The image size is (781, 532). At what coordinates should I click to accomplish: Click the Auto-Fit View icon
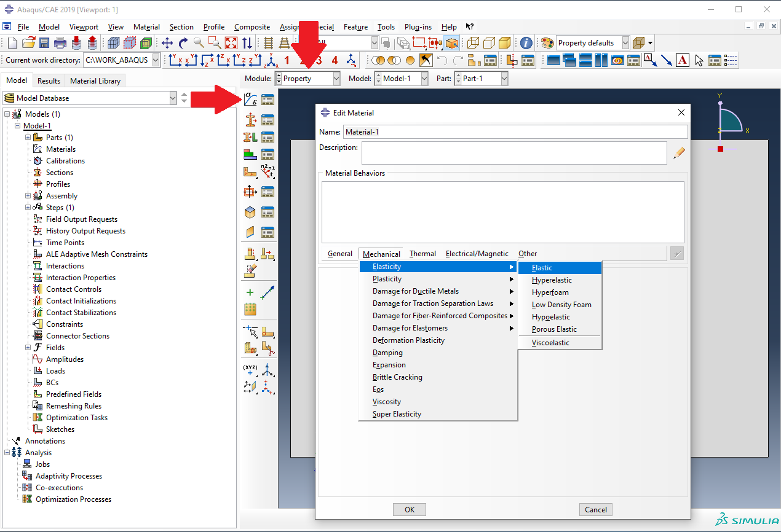(x=231, y=43)
